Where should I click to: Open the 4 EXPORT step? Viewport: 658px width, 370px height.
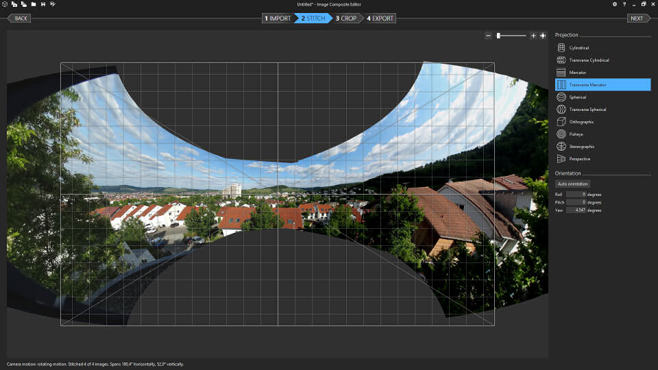click(380, 18)
